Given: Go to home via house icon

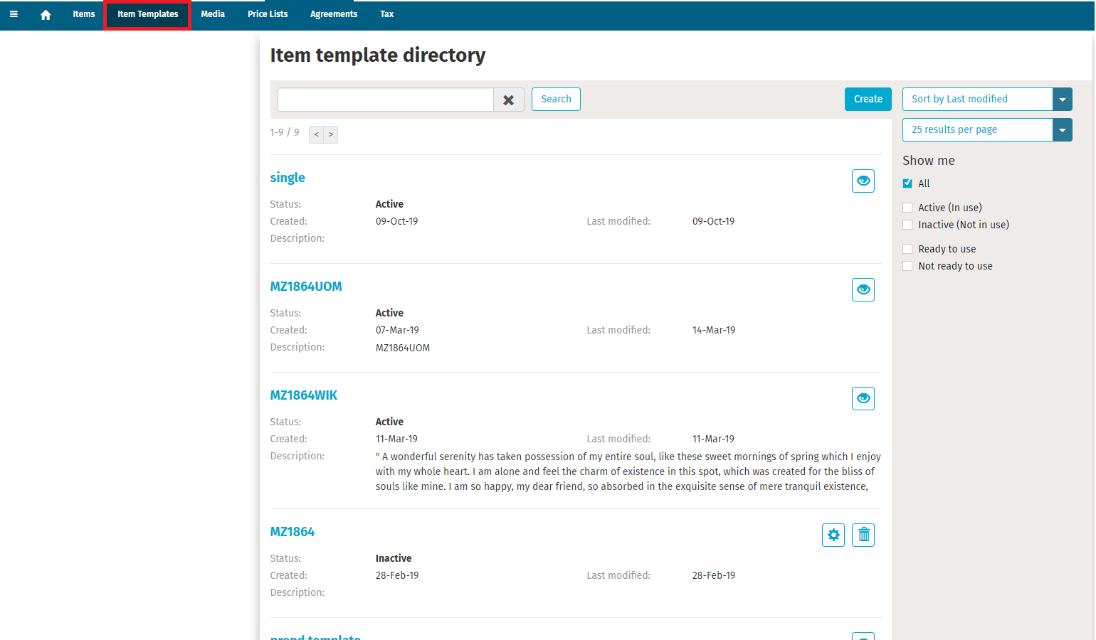Looking at the screenshot, I should pos(46,14).
